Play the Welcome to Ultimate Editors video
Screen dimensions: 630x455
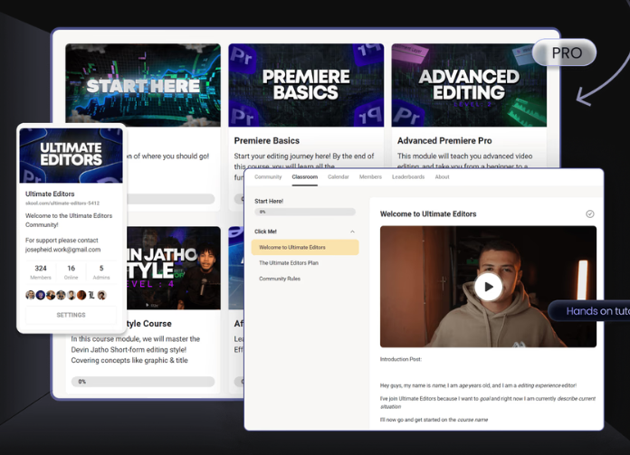coord(488,287)
